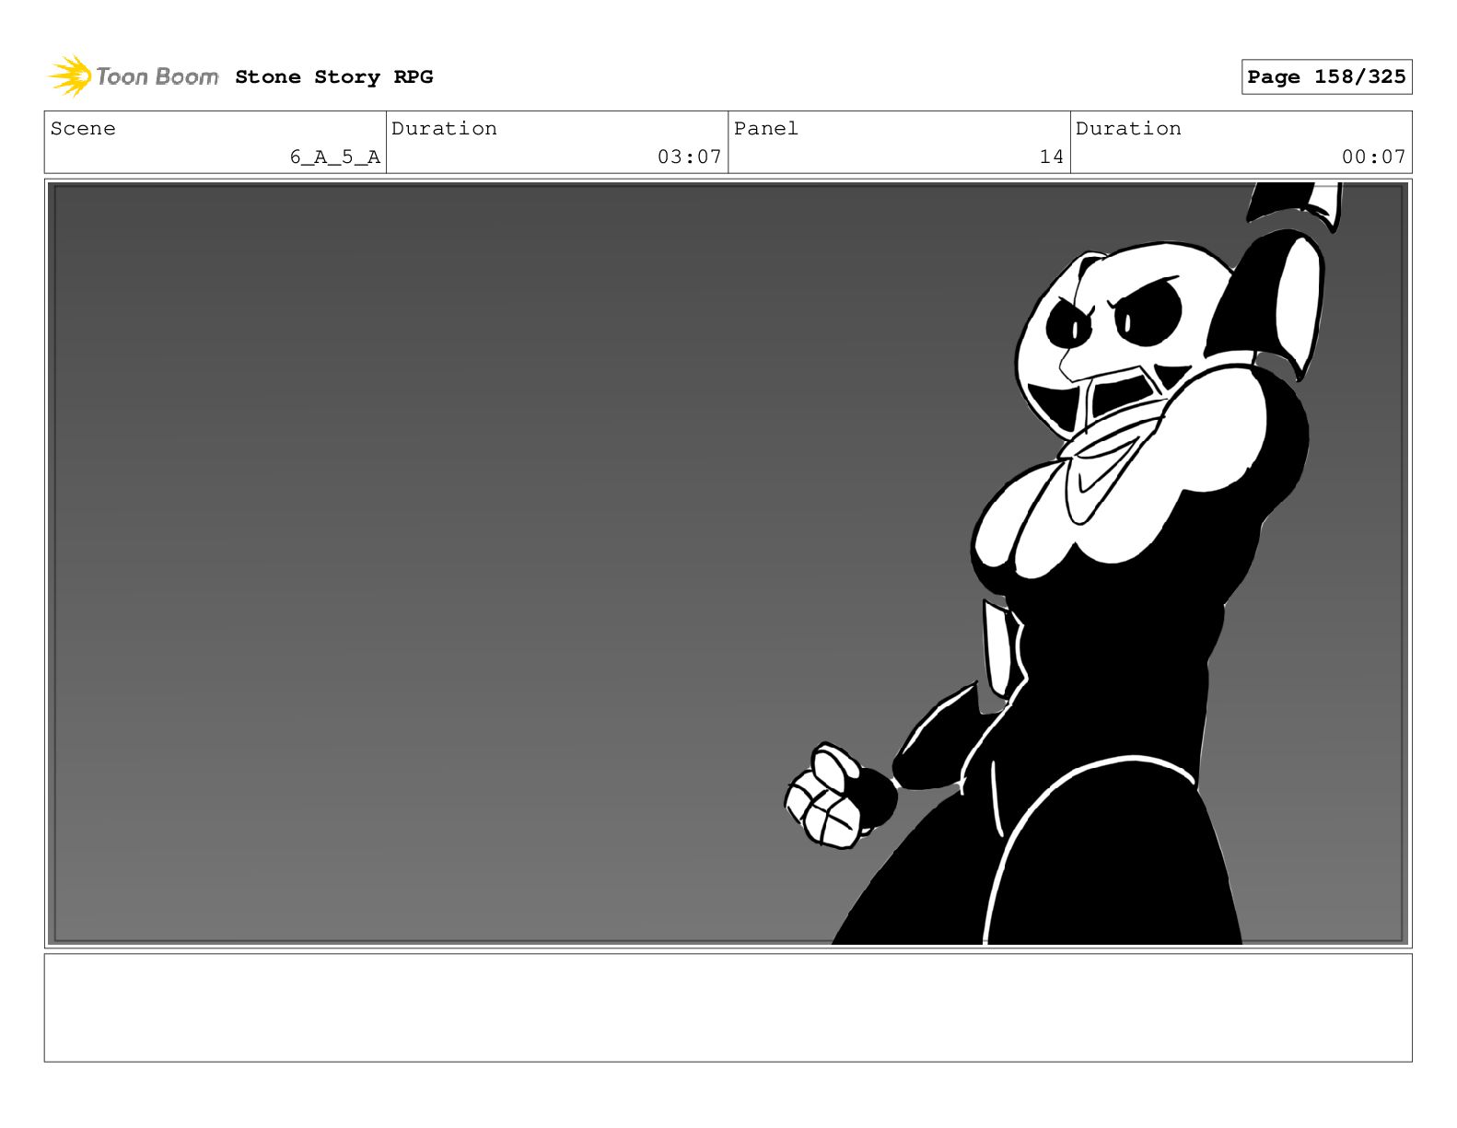Click the Toon Boom logo

click(x=134, y=76)
